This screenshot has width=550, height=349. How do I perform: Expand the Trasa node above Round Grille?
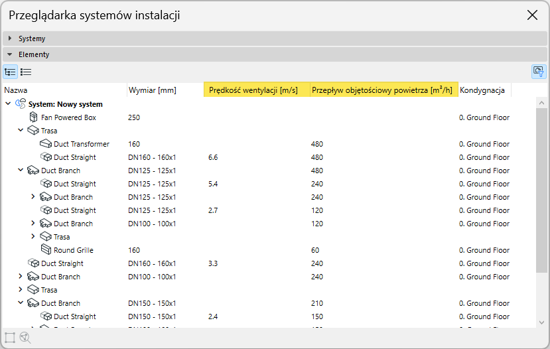click(x=33, y=236)
